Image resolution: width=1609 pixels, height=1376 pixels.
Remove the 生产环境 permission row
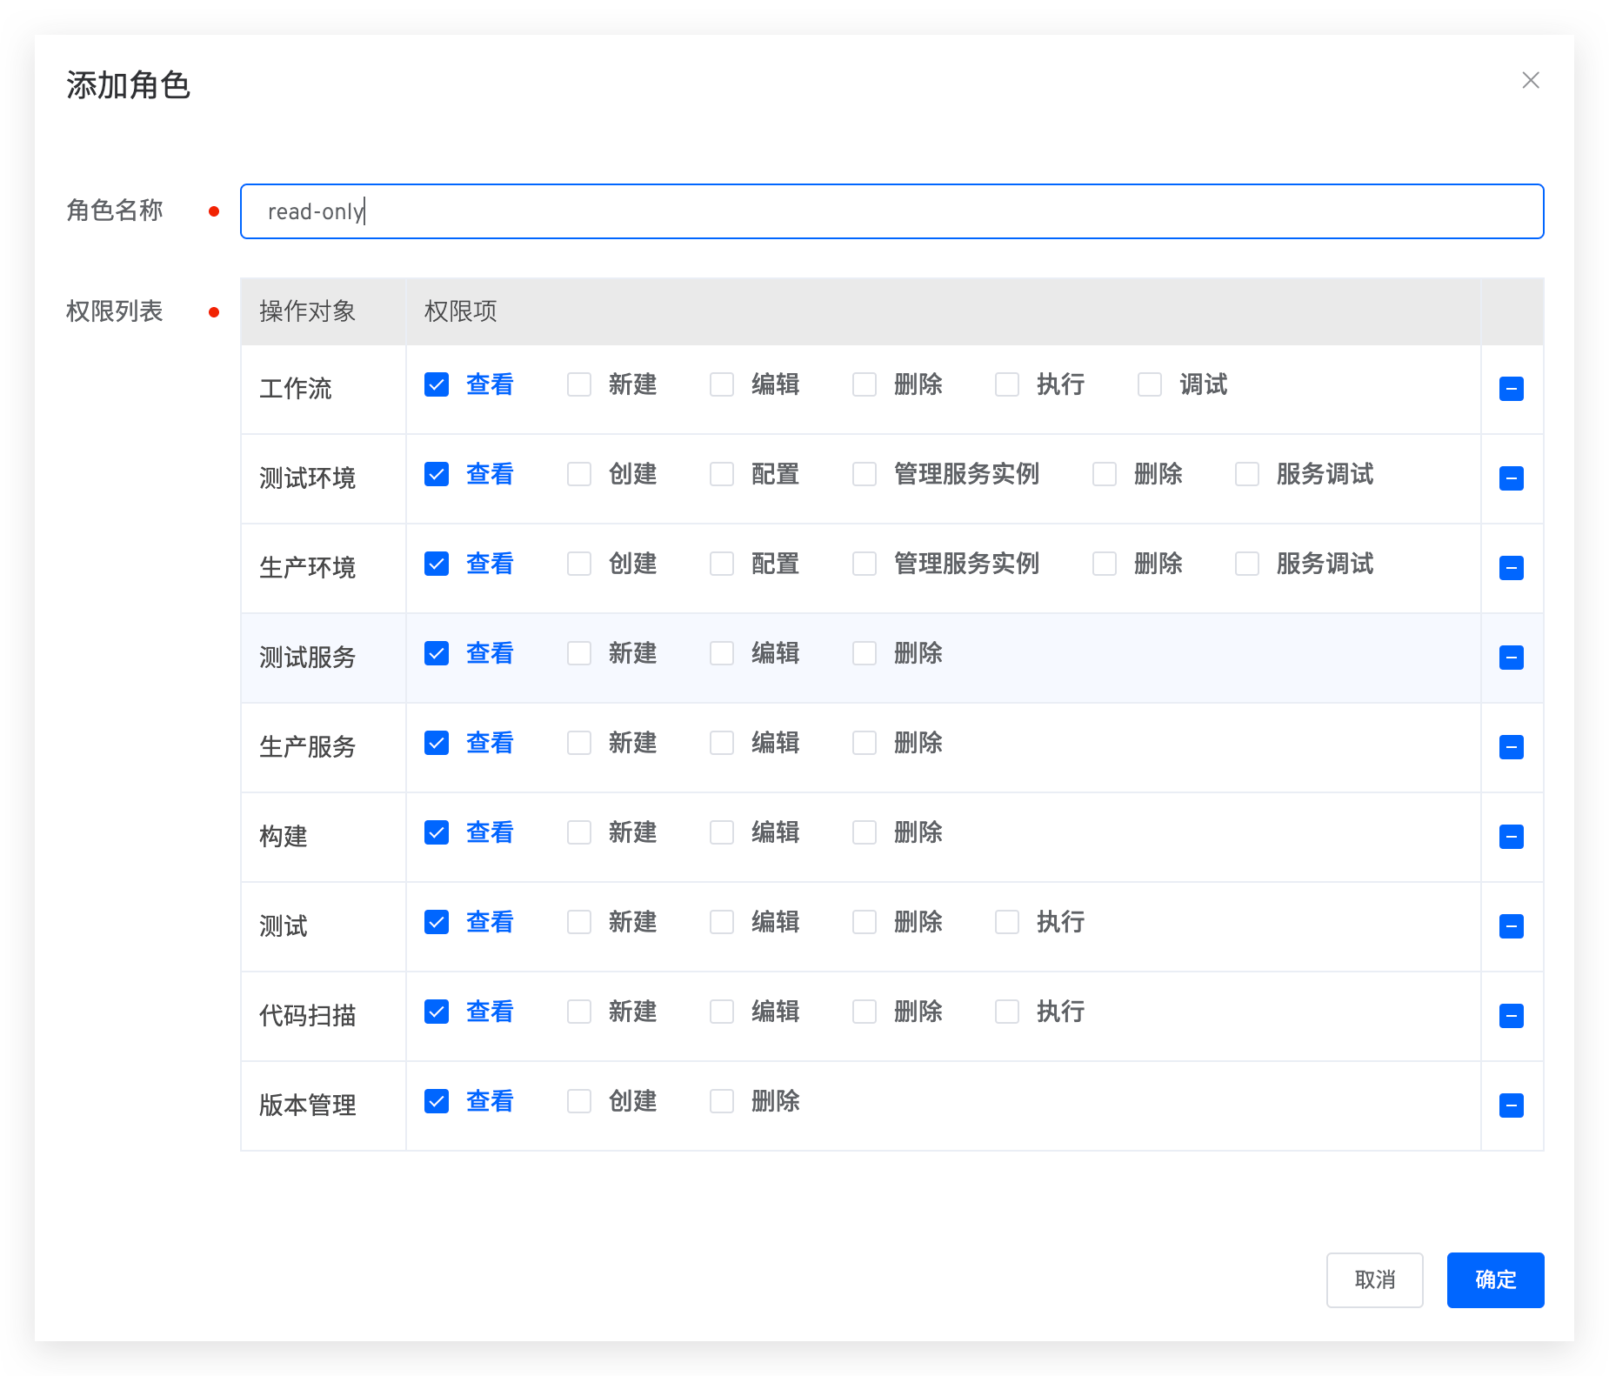[x=1511, y=567]
